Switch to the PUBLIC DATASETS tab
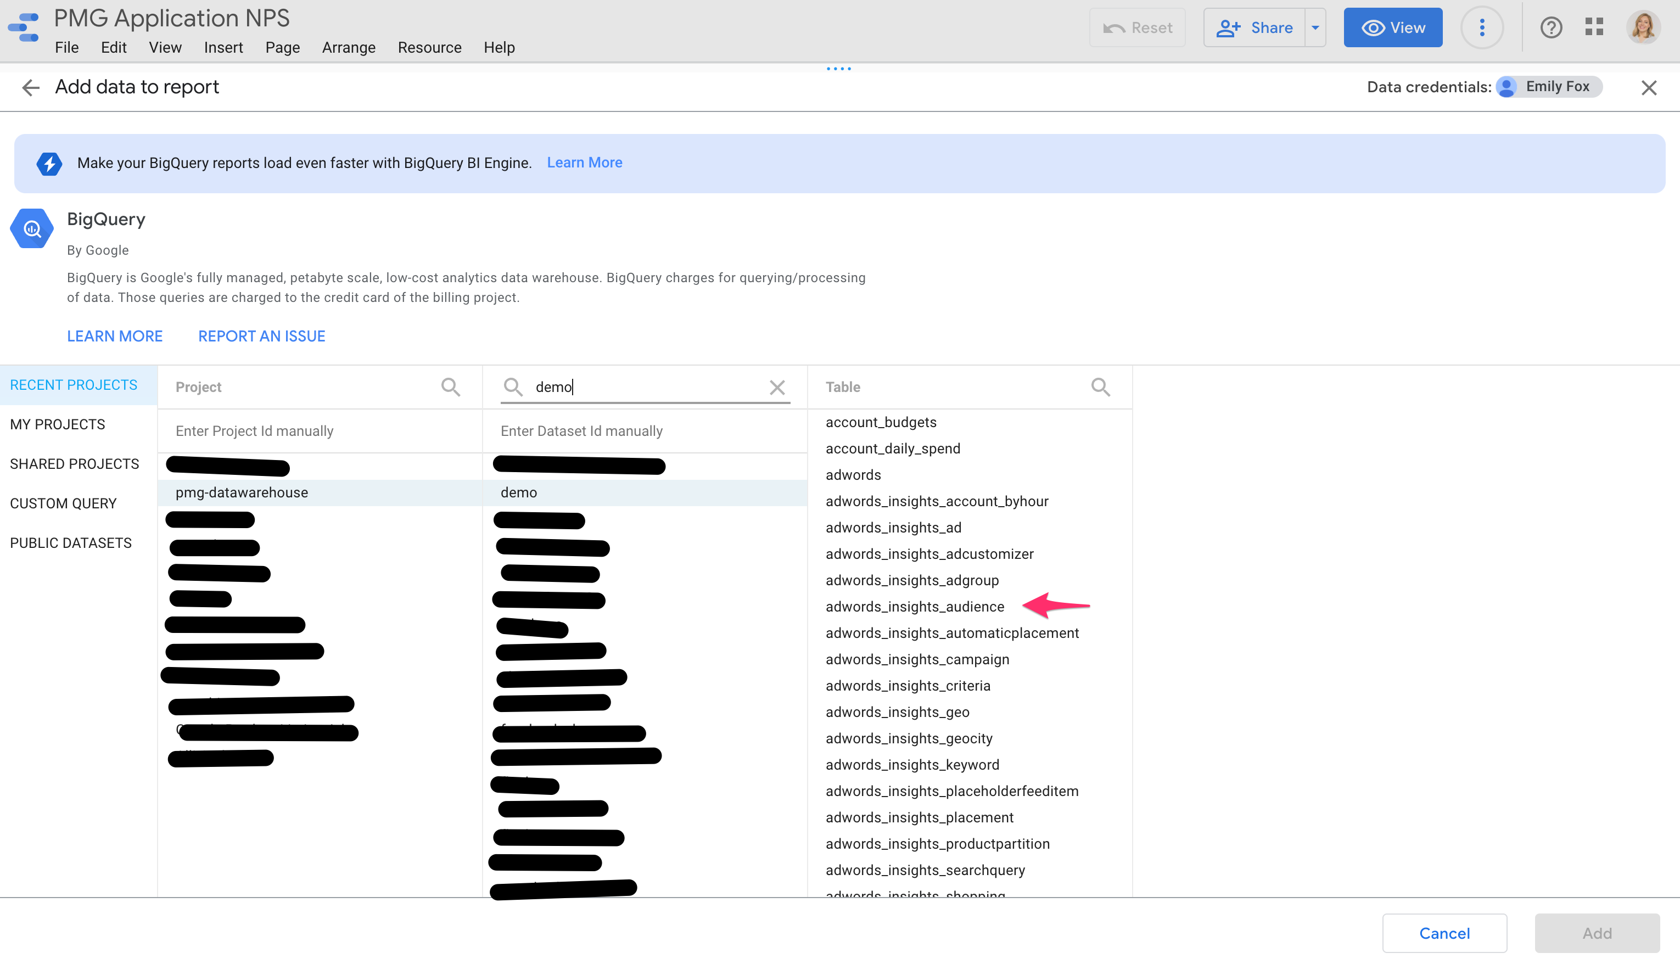Image resolution: width=1680 pixels, height=964 pixels. [x=70, y=543]
